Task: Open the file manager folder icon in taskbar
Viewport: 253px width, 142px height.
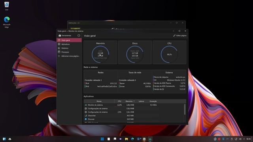Action: [126, 139]
